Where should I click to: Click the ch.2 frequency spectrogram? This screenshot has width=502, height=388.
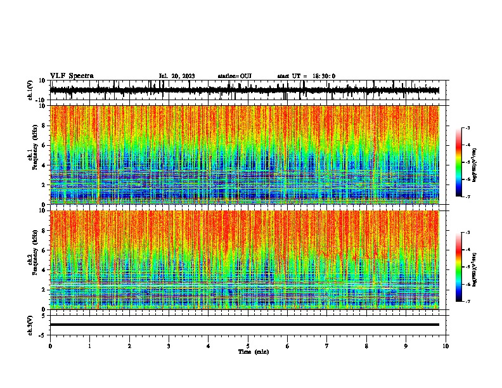coord(245,260)
